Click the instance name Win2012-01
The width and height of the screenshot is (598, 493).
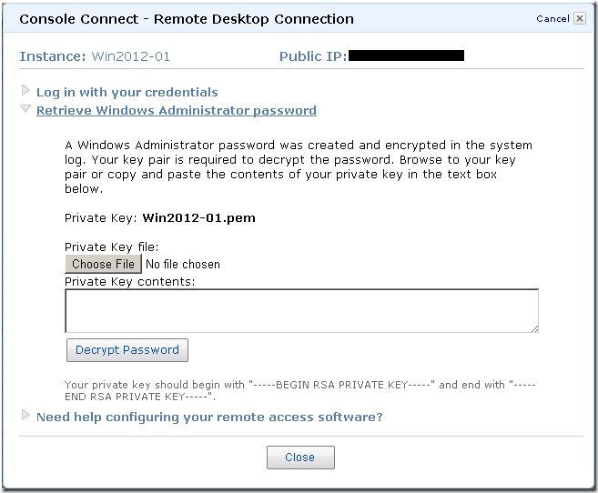coord(130,56)
